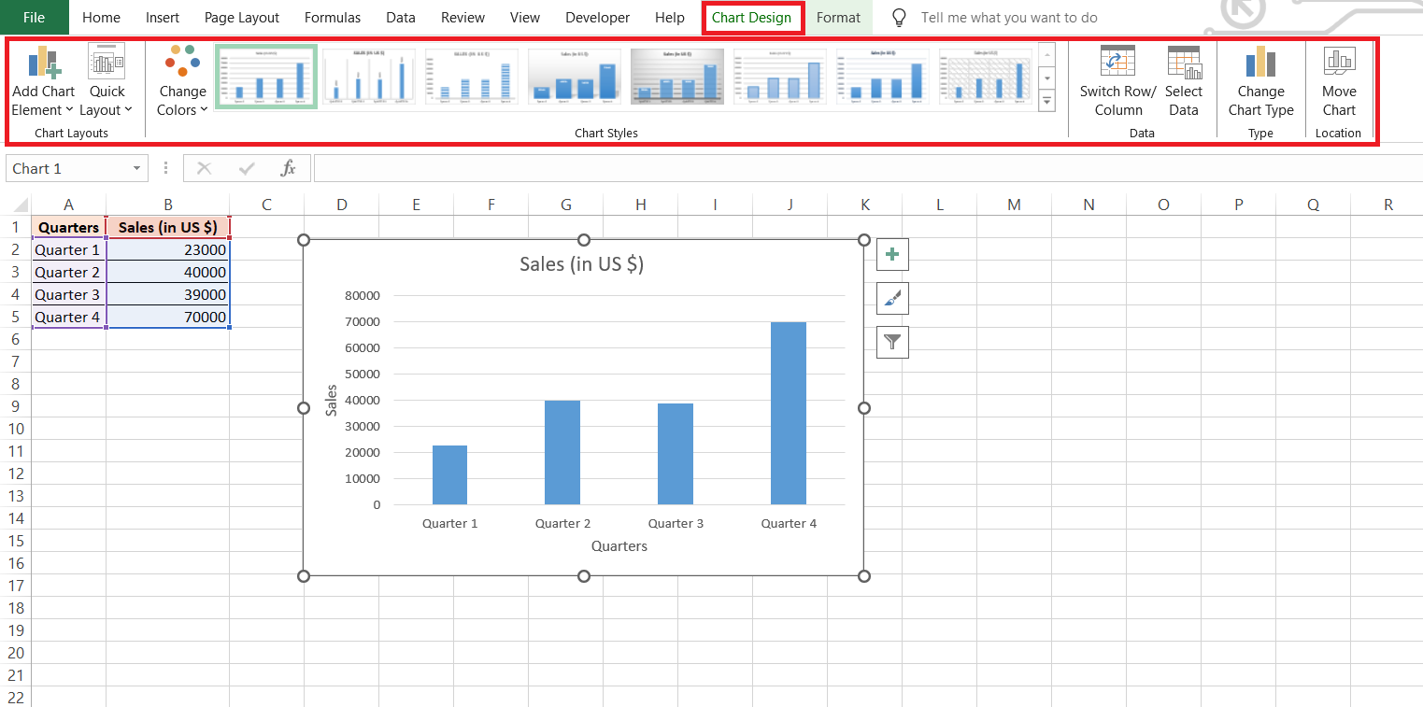This screenshot has width=1423, height=707.
Task: Select cell B1 labeled Sales (in US $)
Action: coord(168,227)
